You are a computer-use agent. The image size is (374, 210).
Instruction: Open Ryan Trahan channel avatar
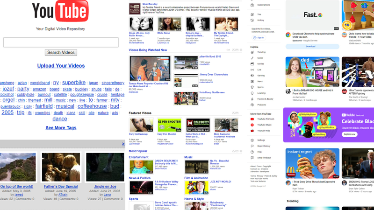click(288, 183)
